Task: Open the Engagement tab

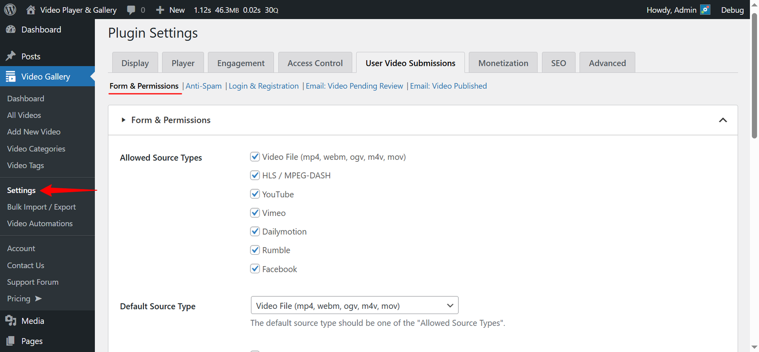Action: coord(241,63)
